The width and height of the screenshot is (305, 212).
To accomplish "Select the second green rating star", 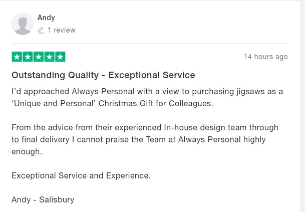I will coord(28,57).
